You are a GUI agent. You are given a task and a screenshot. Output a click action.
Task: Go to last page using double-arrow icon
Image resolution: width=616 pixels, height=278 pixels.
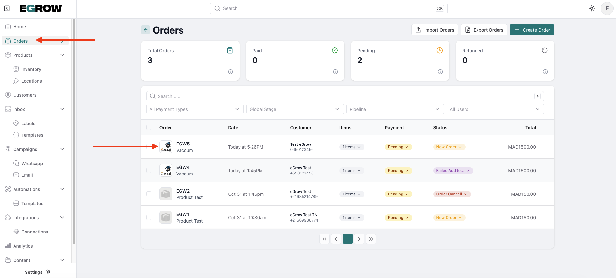point(371,239)
